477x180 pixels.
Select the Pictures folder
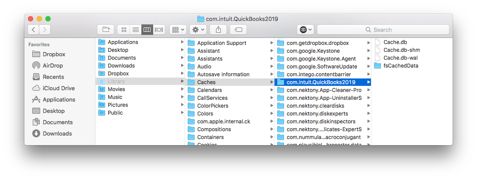pyautogui.click(x=140, y=105)
